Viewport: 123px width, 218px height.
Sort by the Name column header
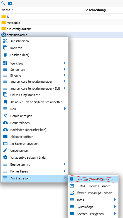pos(6,10)
